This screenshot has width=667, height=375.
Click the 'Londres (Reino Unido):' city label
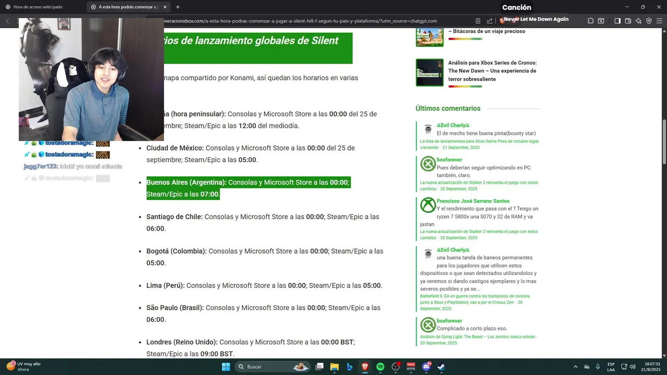(182, 342)
